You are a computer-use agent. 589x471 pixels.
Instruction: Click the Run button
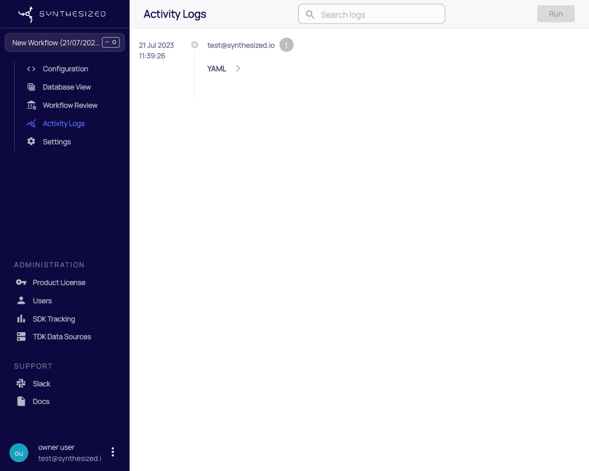[x=555, y=14]
